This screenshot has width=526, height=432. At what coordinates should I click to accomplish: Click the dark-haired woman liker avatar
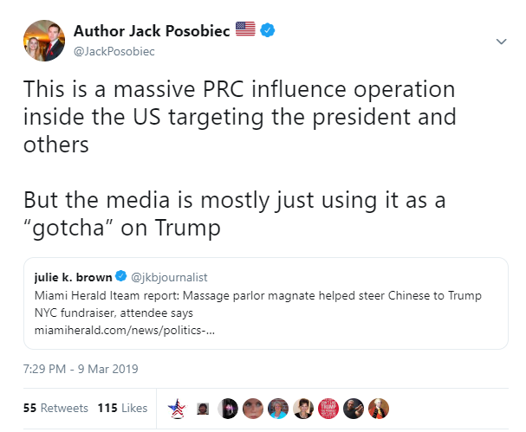click(x=303, y=409)
